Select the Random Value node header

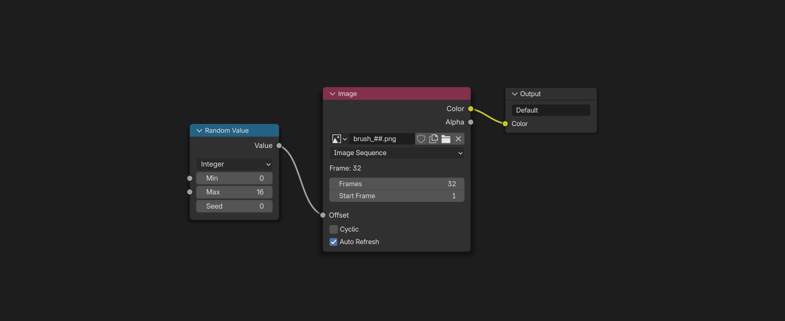[235, 131]
